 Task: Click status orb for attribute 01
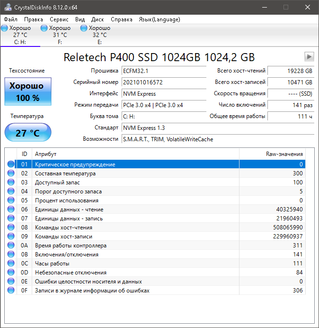tap(11, 164)
